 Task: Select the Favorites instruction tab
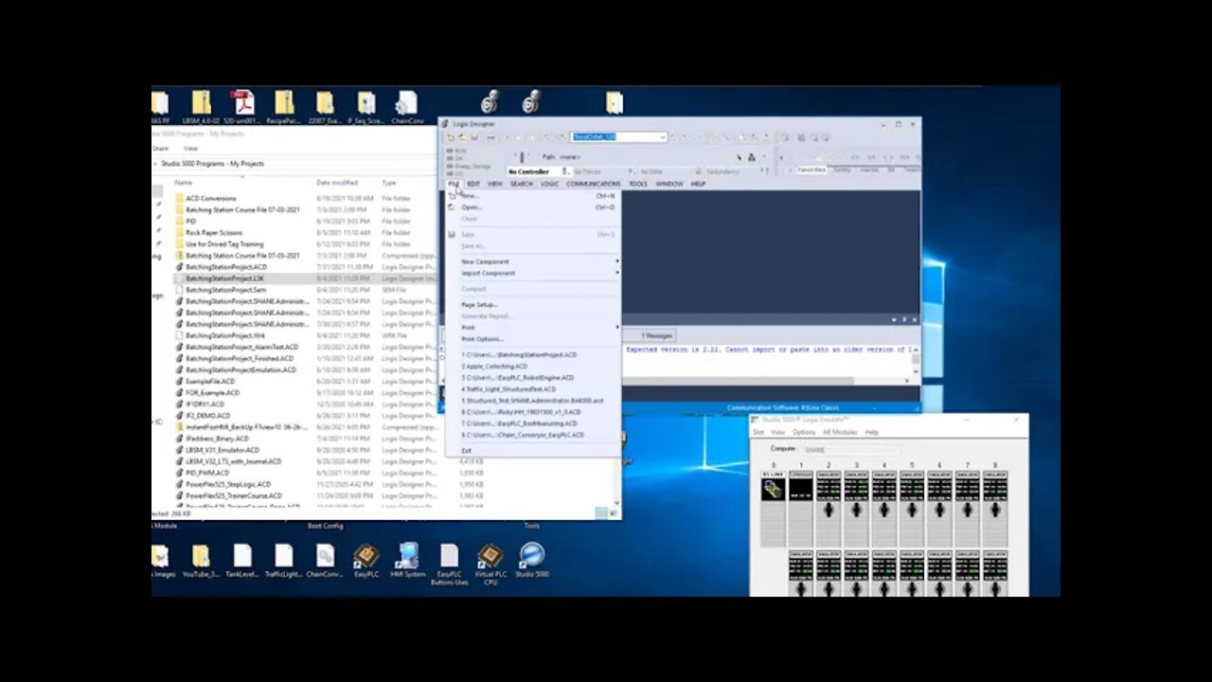811,170
